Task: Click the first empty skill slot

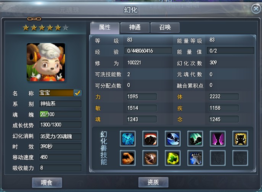Action: click(218, 158)
